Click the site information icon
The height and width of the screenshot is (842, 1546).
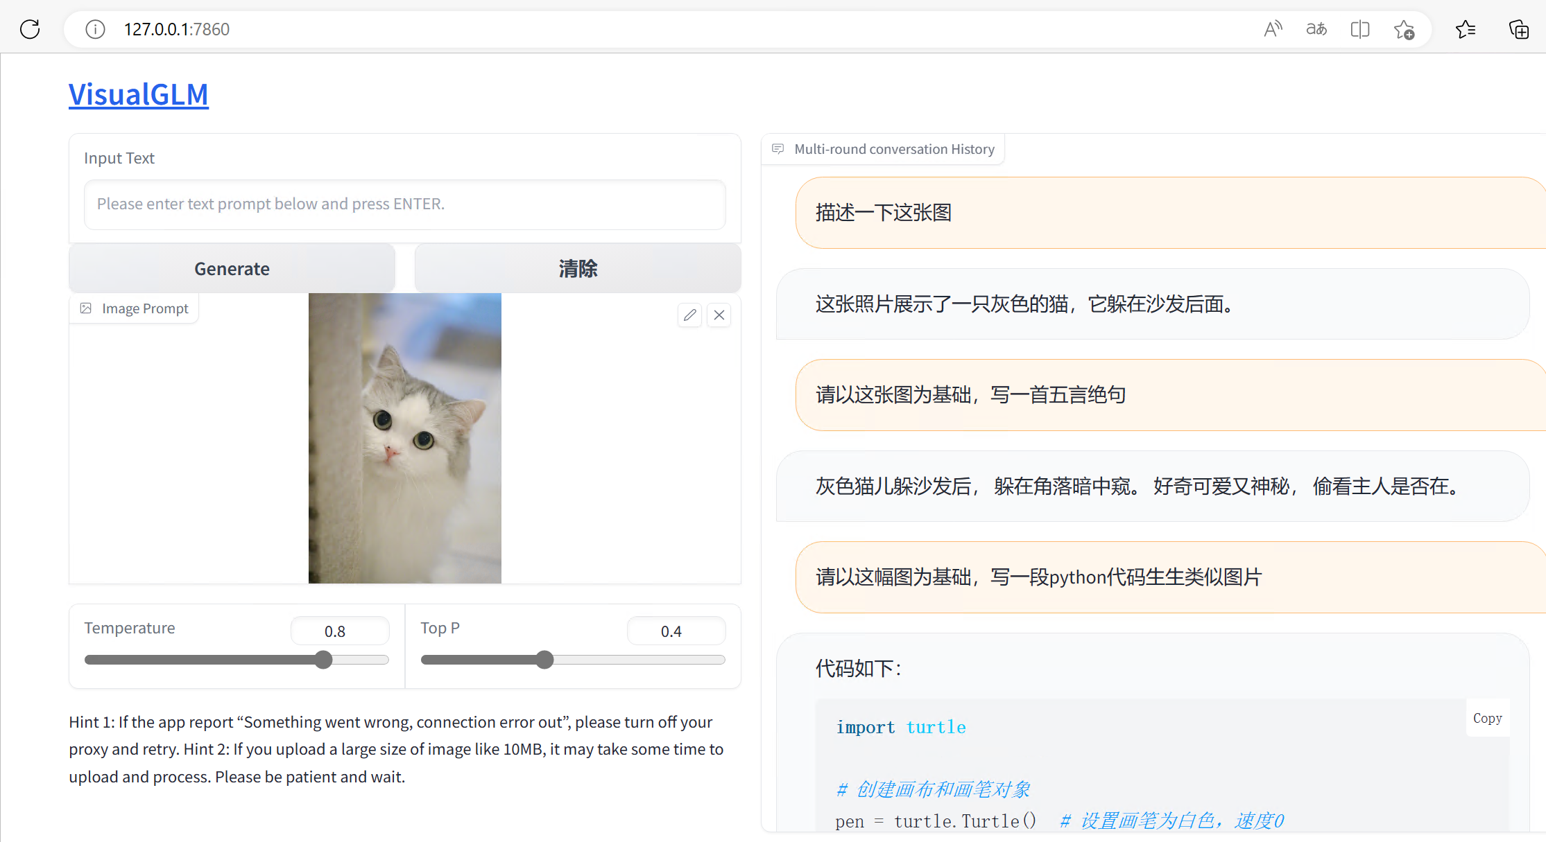pyautogui.click(x=95, y=29)
